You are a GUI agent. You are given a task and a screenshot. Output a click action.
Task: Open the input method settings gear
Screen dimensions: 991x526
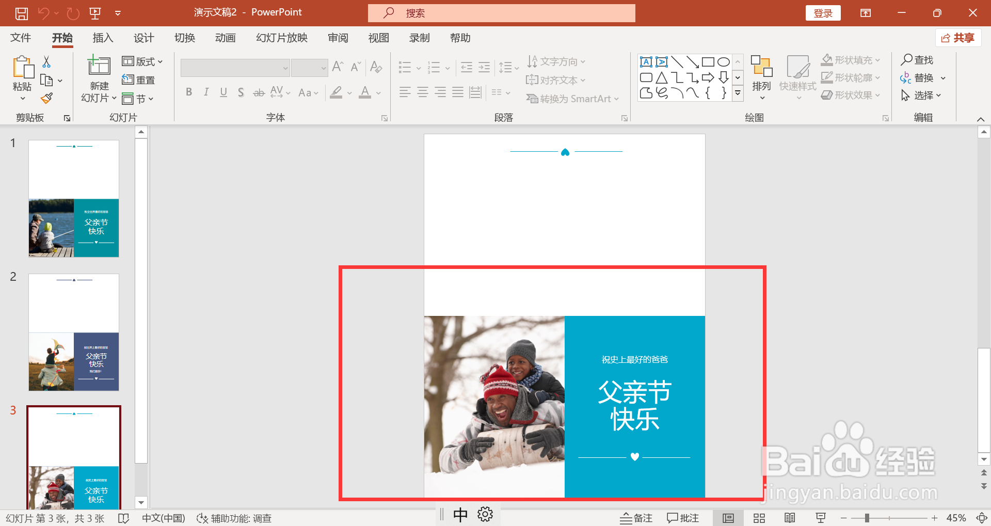pyautogui.click(x=485, y=514)
